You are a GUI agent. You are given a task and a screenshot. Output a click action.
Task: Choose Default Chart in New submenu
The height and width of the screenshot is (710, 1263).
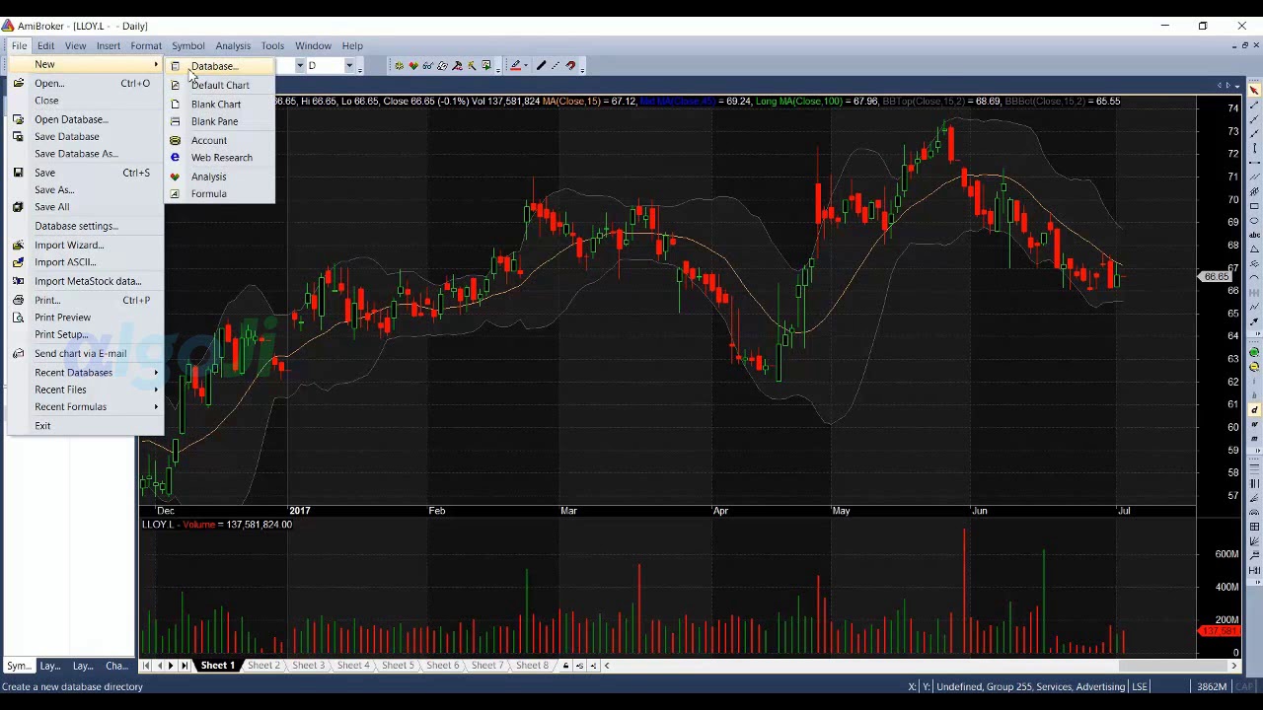[x=219, y=85]
